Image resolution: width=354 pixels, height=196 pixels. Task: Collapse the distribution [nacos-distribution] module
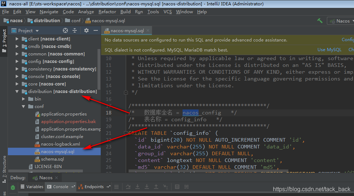17,92
